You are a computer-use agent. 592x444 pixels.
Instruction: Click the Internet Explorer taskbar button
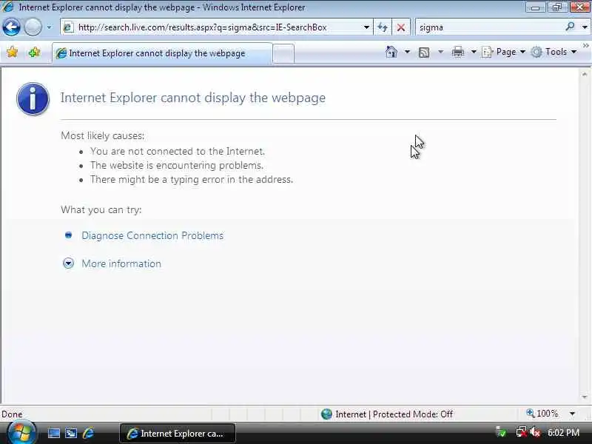coord(178,434)
